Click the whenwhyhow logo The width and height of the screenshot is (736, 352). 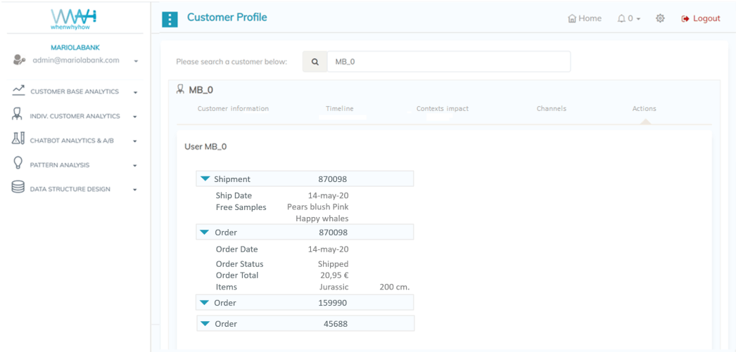[74, 18]
